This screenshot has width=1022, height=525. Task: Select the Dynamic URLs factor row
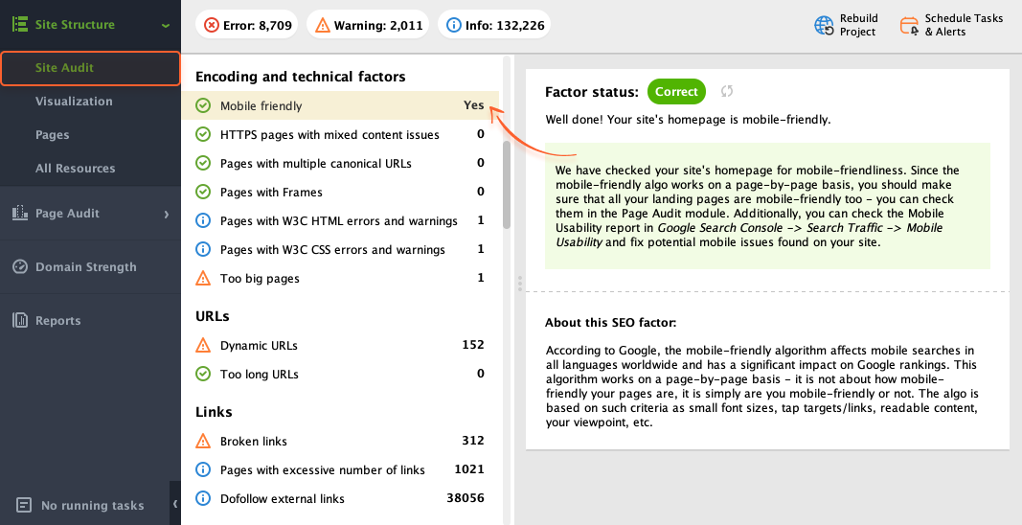pos(340,345)
